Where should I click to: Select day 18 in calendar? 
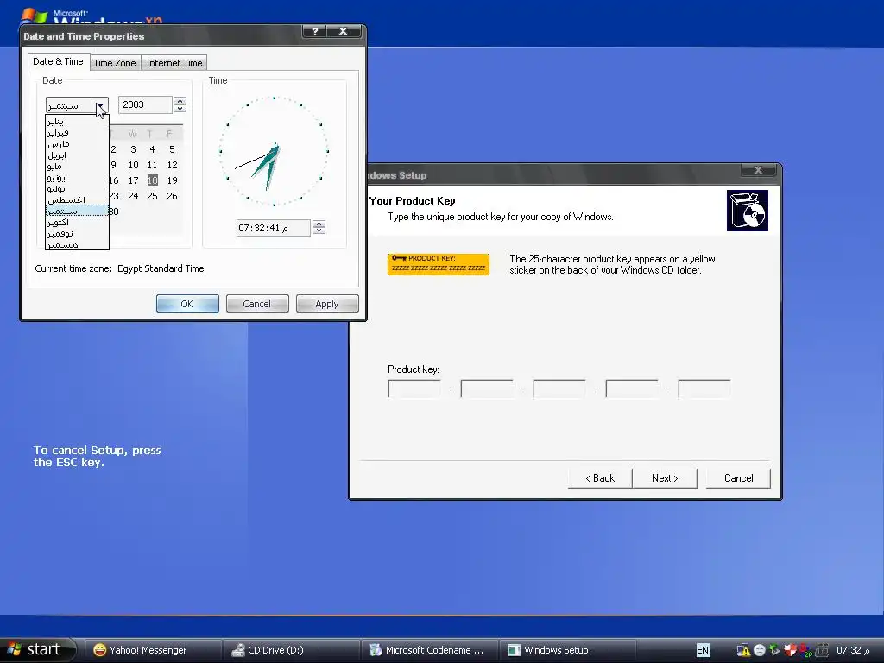point(152,180)
